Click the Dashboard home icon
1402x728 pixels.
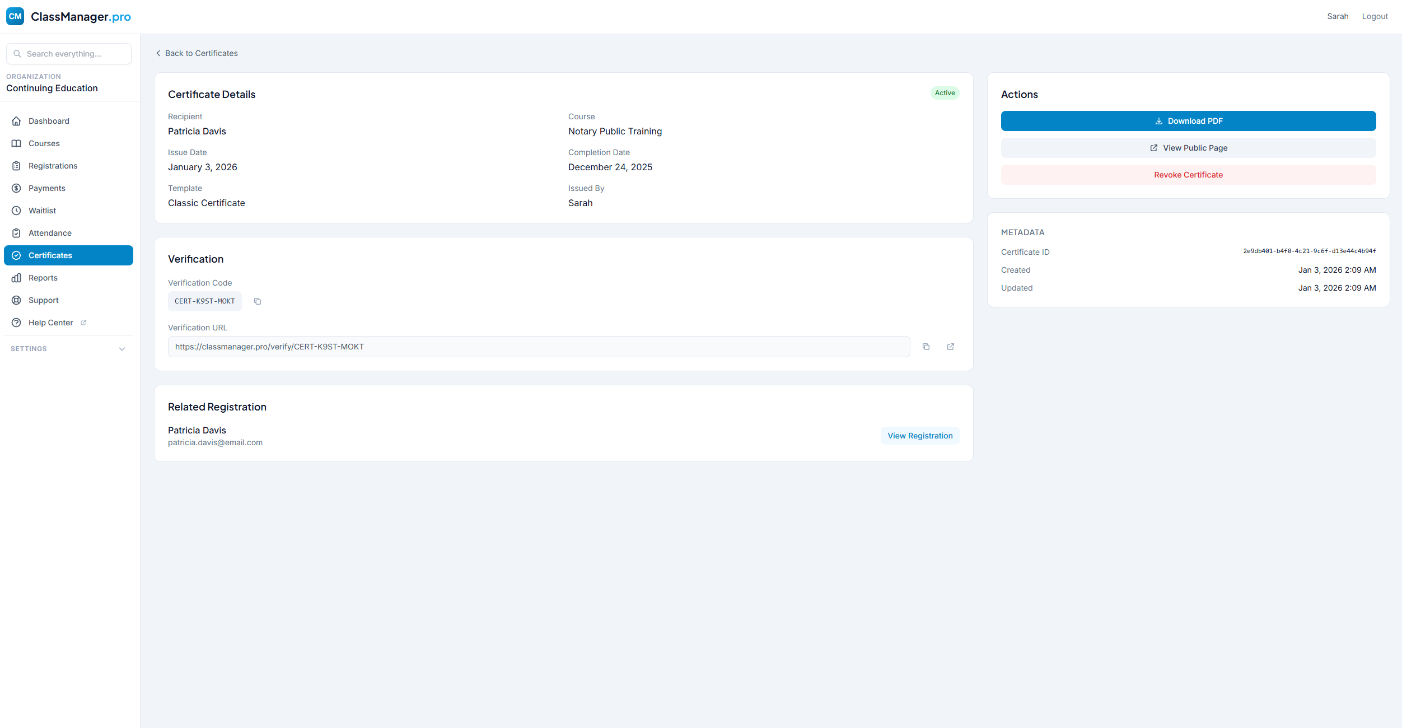point(16,121)
